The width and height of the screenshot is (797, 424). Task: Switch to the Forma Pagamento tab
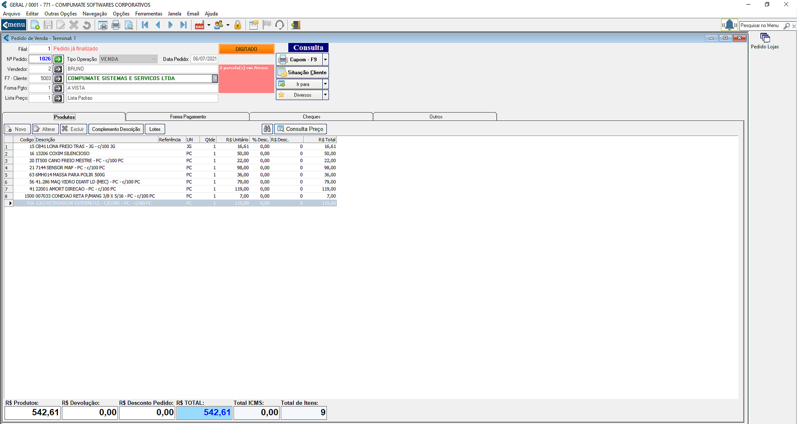pyautogui.click(x=188, y=117)
